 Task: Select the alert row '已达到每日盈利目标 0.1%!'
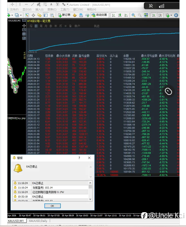pos(50,192)
